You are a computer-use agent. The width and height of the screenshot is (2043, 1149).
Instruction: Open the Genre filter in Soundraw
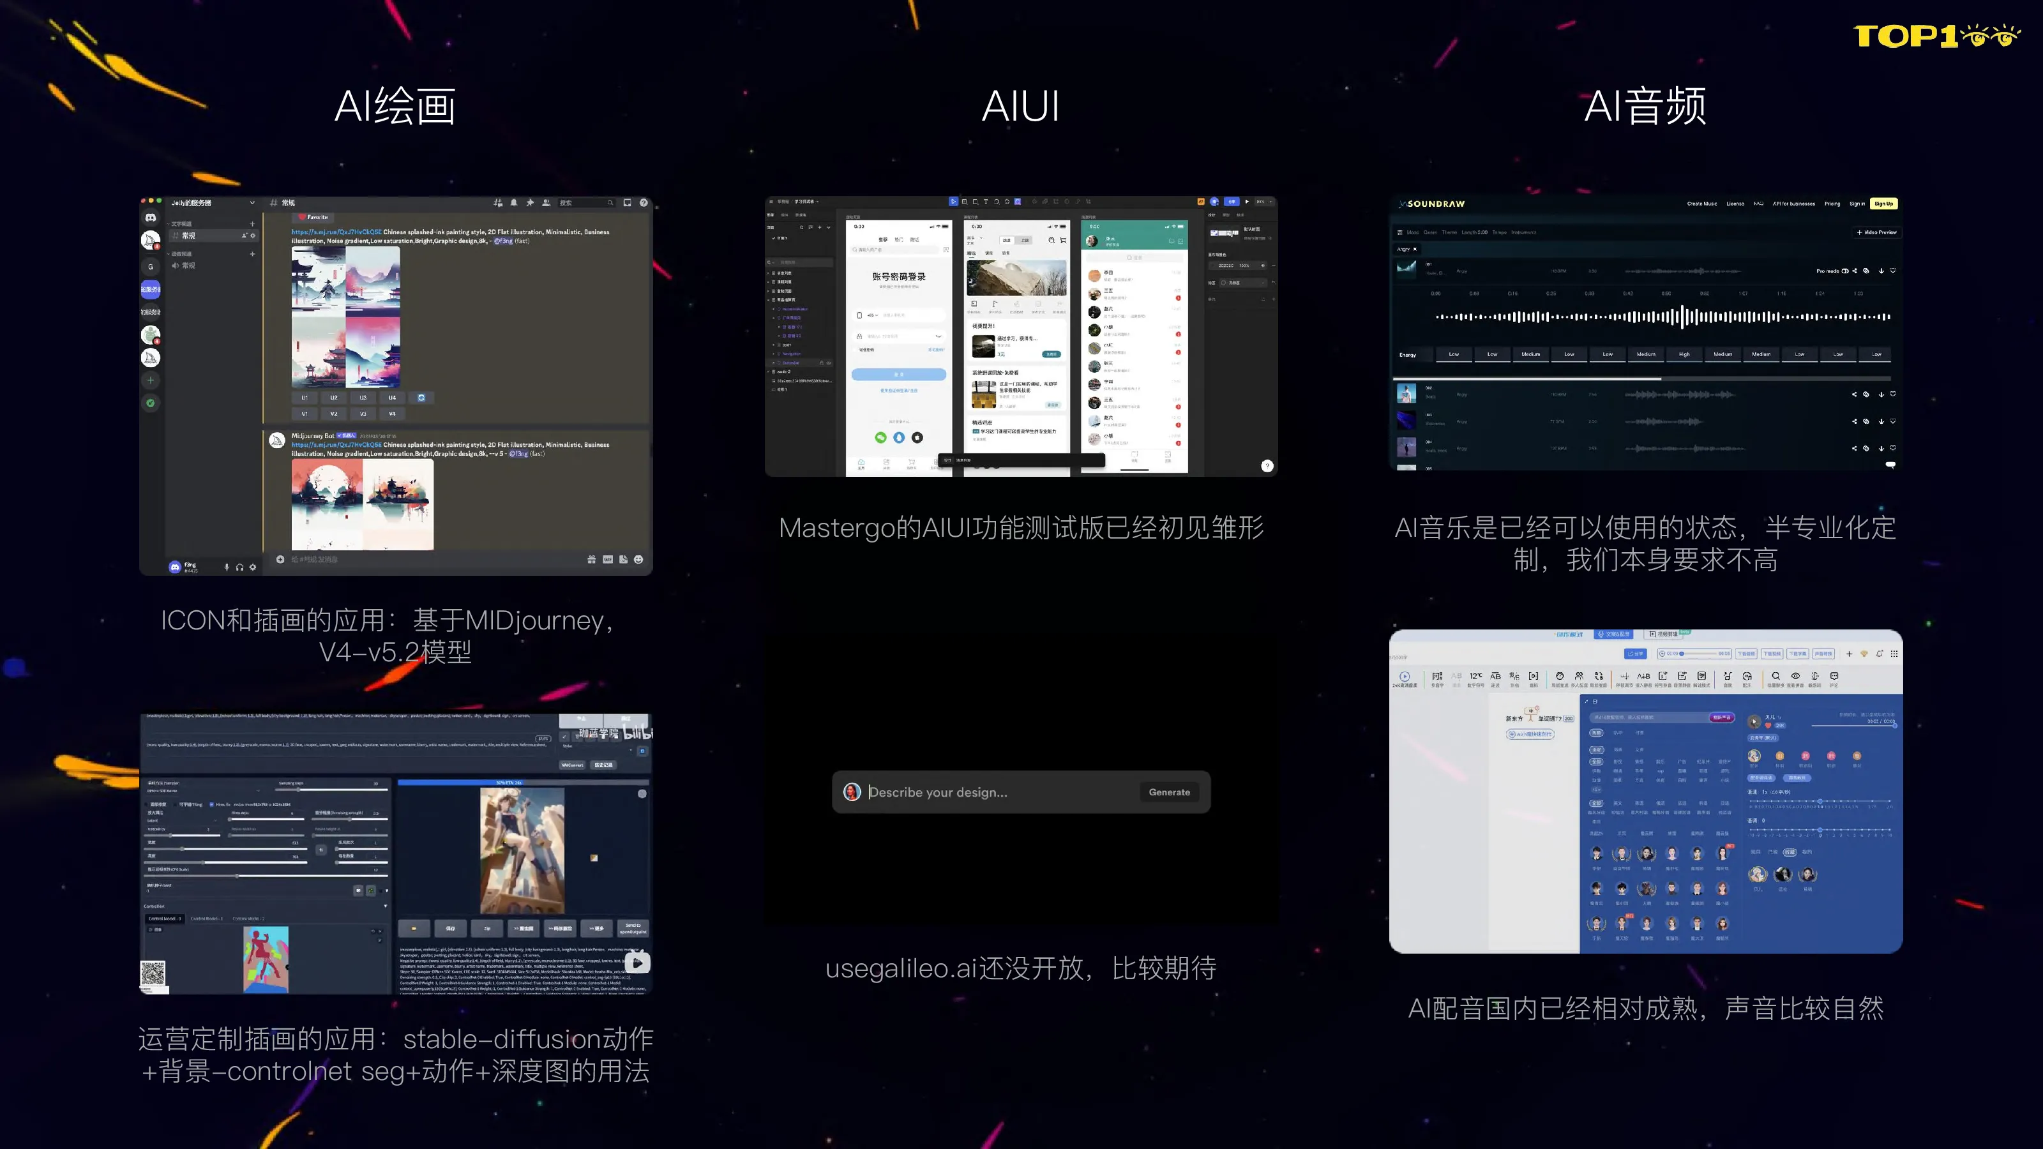tap(1430, 232)
